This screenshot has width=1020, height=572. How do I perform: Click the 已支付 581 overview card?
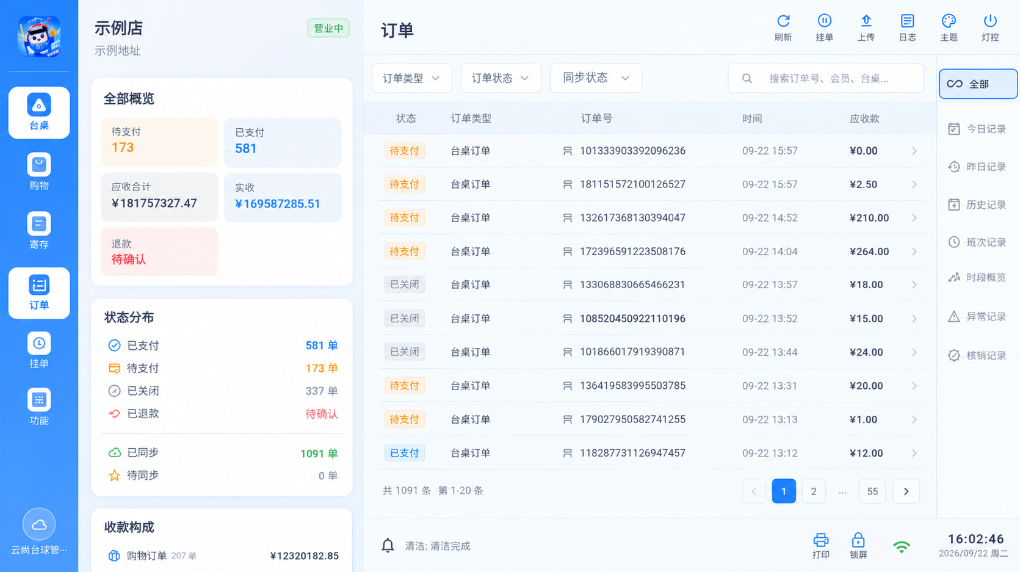(x=283, y=142)
